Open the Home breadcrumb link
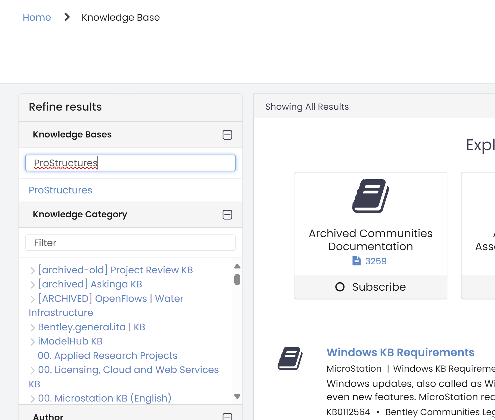This screenshot has width=495, height=420. tap(37, 17)
